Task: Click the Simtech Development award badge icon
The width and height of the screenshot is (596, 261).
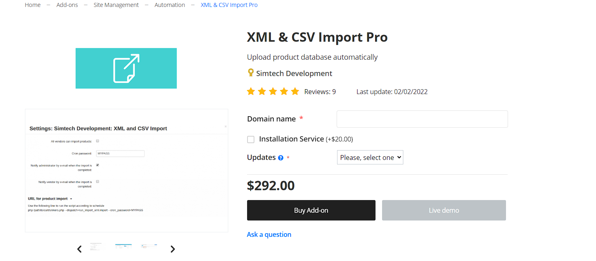Action: (251, 73)
